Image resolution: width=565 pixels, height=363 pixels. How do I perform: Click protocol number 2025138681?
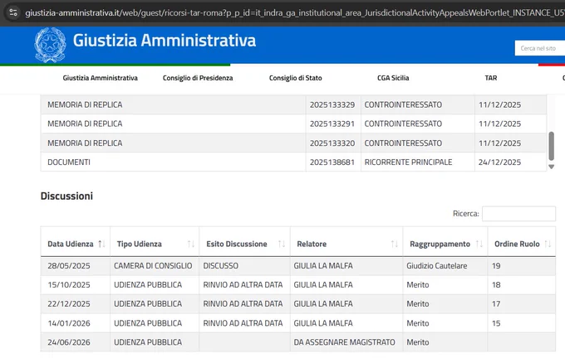pos(332,162)
